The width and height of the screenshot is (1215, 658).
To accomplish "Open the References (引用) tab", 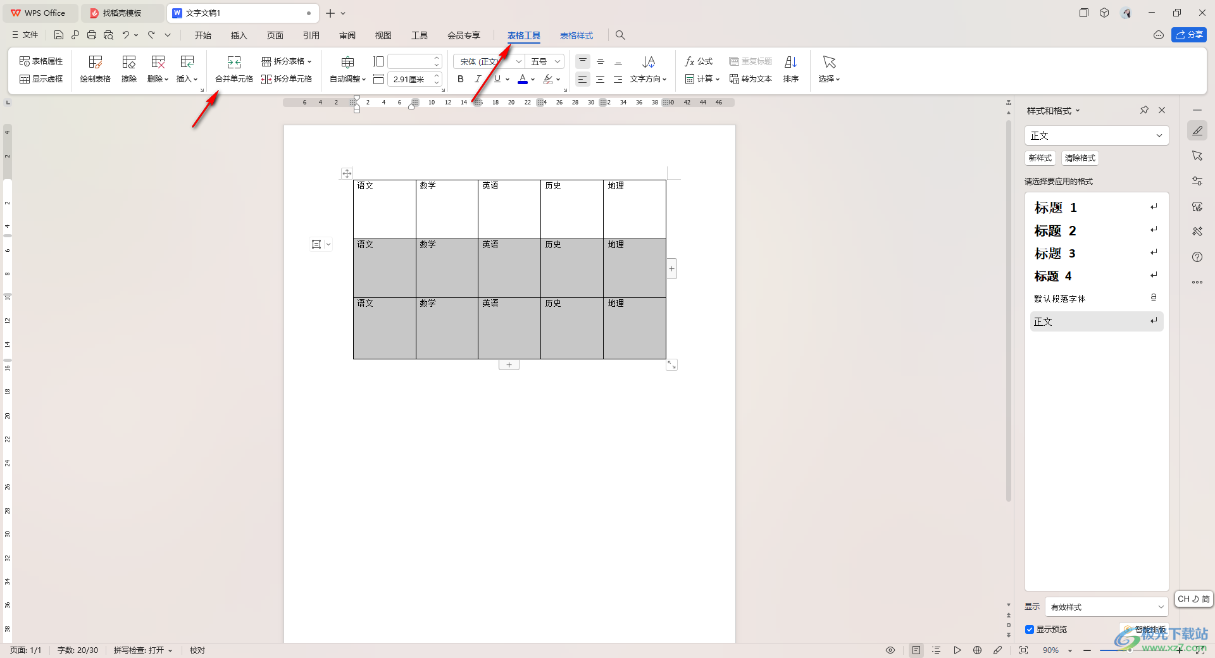I will click(311, 35).
